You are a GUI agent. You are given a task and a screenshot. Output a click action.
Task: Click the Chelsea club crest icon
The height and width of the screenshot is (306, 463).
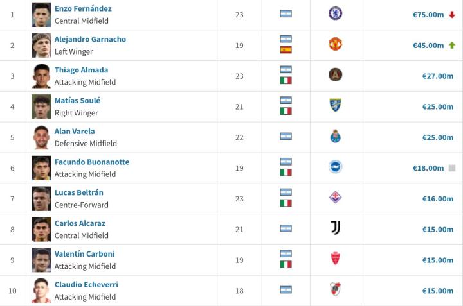[x=335, y=13]
